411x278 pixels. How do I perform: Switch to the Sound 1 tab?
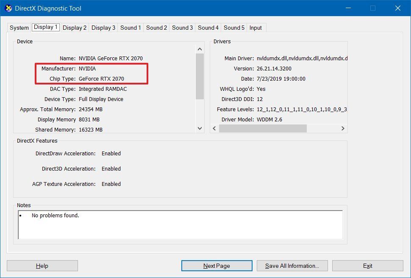tap(130, 28)
